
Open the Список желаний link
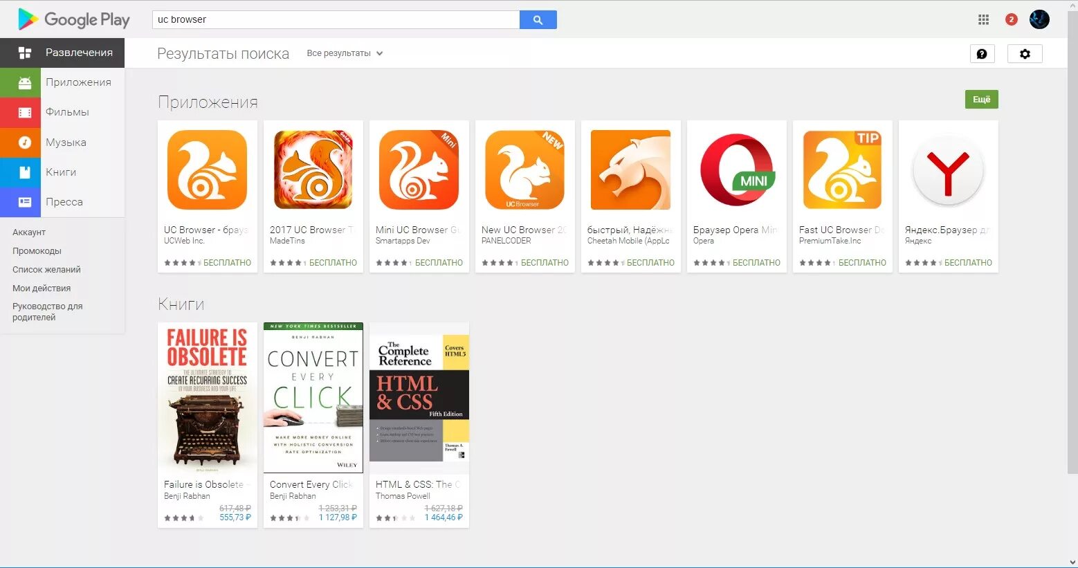[46, 270]
